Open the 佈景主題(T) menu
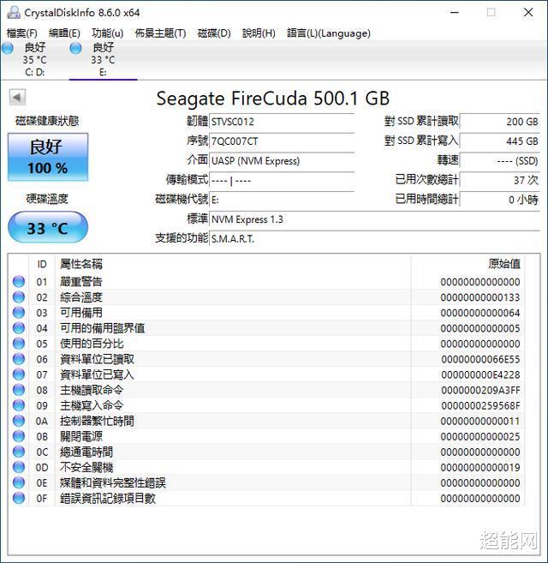This screenshot has width=548, height=563. (x=160, y=33)
